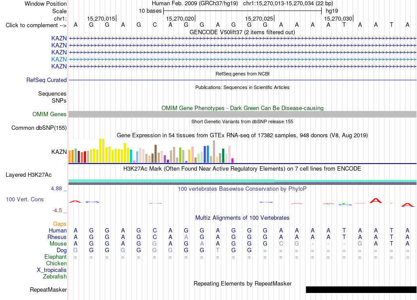Image resolution: width=417 pixels, height=300 pixels.
Task: Select the light-blue KAZN transcript label
Action: [59, 59]
